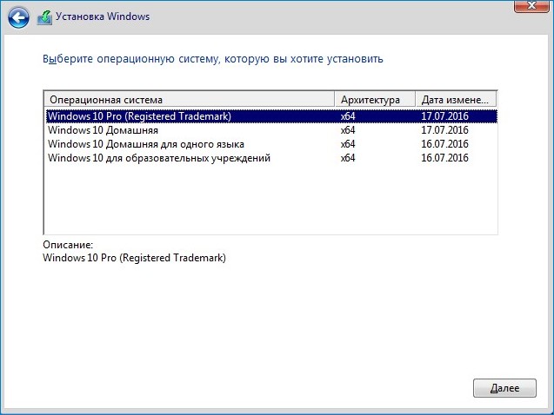Viewport: 554px width, 415px height.
Task: Click the description text under "Описание:"
Action: (x=134, y=258)
